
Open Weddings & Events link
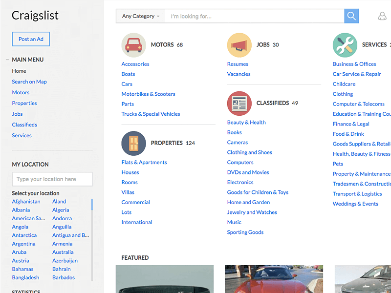(355, 204)
